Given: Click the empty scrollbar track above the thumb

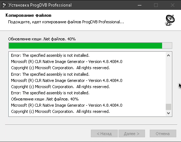Looking at the screenshot, I should pyautogui.click(x=168, y=81).
